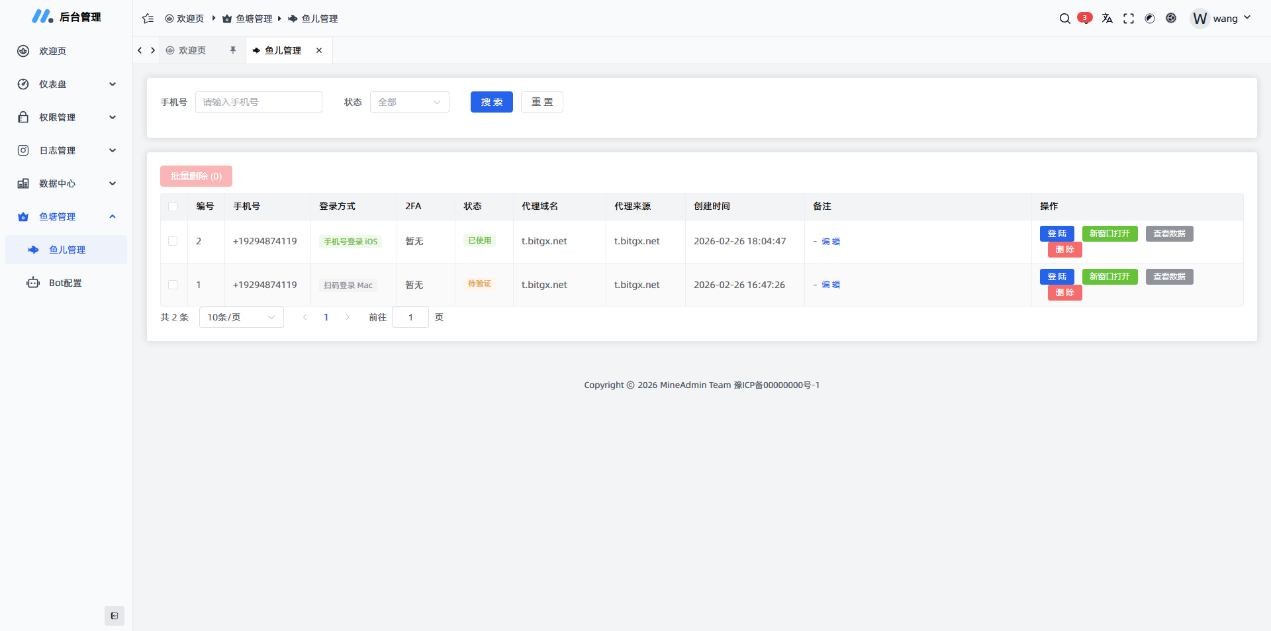Image resolution: width=1271 pixels, height=631 pixels.
Task: Open the language translation switcher
Action: [x=1107, y=19]
